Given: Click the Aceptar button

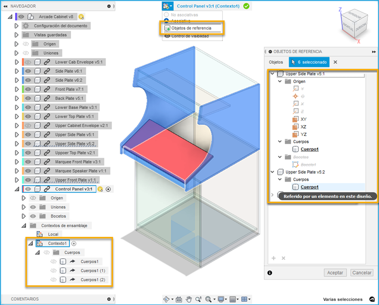Looking at the screenshot, I should 335,273.
